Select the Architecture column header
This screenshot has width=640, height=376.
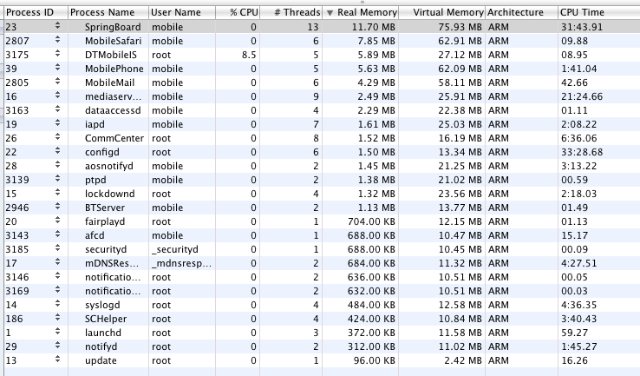[x=522, y=13]
